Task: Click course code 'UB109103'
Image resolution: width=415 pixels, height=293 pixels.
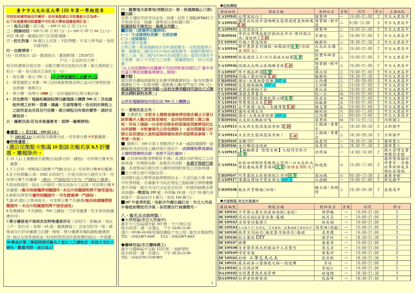Action: tap(227, 116)
